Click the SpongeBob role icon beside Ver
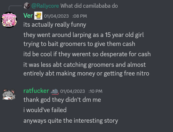173x132 pixels. pyautogui.click(x=38, y=16)
